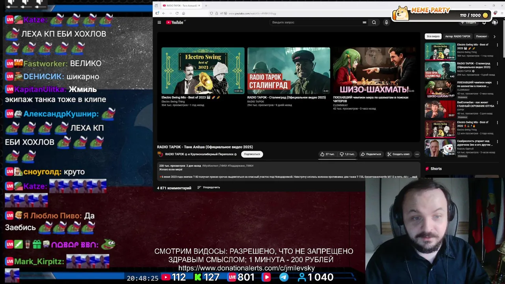The image size is (505, 284).
Task: Click chat username АлександрКушнир
Action: point(61,114)
